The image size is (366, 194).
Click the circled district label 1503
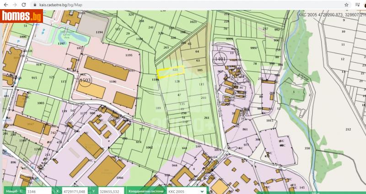[85, 80]
